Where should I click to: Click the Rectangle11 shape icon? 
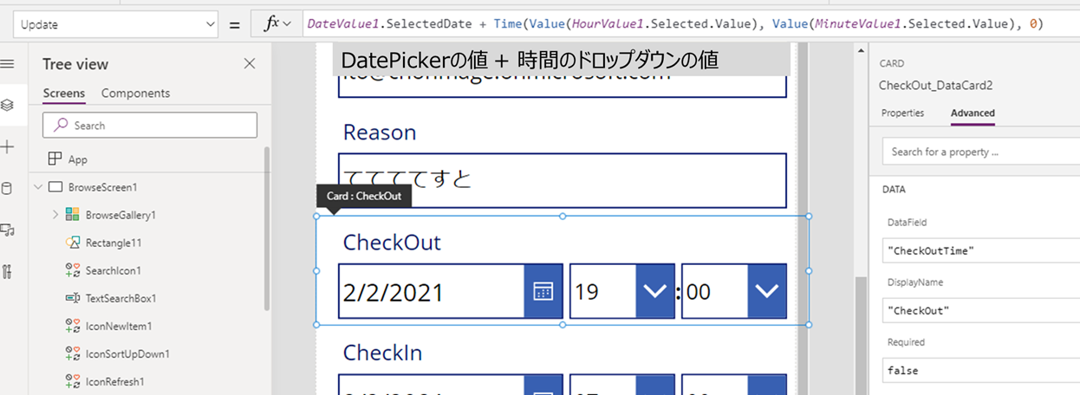(73, 243)
